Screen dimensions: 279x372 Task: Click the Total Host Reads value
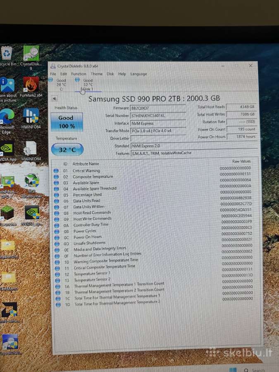241,107
